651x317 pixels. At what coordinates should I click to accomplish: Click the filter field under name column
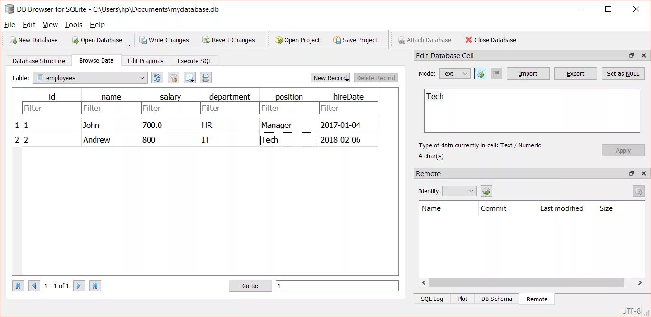pos(111,108)
